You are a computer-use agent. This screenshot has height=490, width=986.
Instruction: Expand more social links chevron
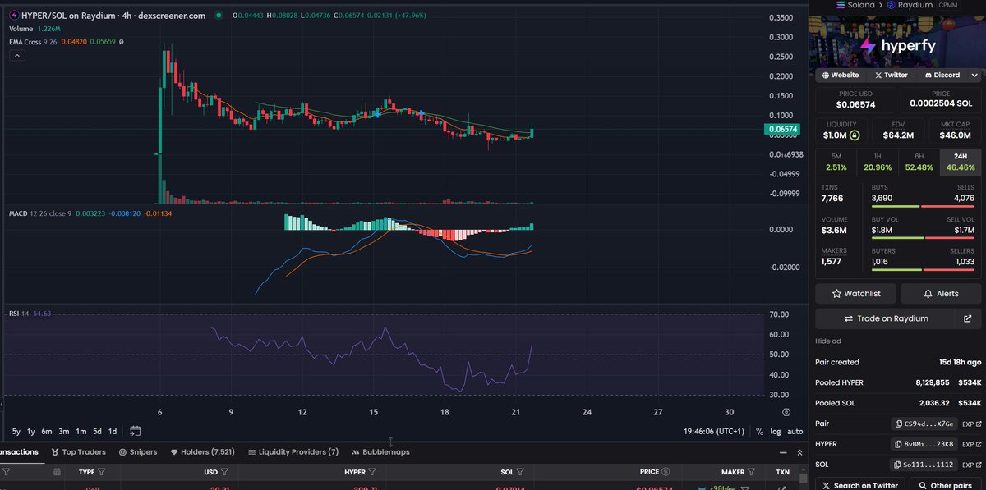(x=974, y=75)
